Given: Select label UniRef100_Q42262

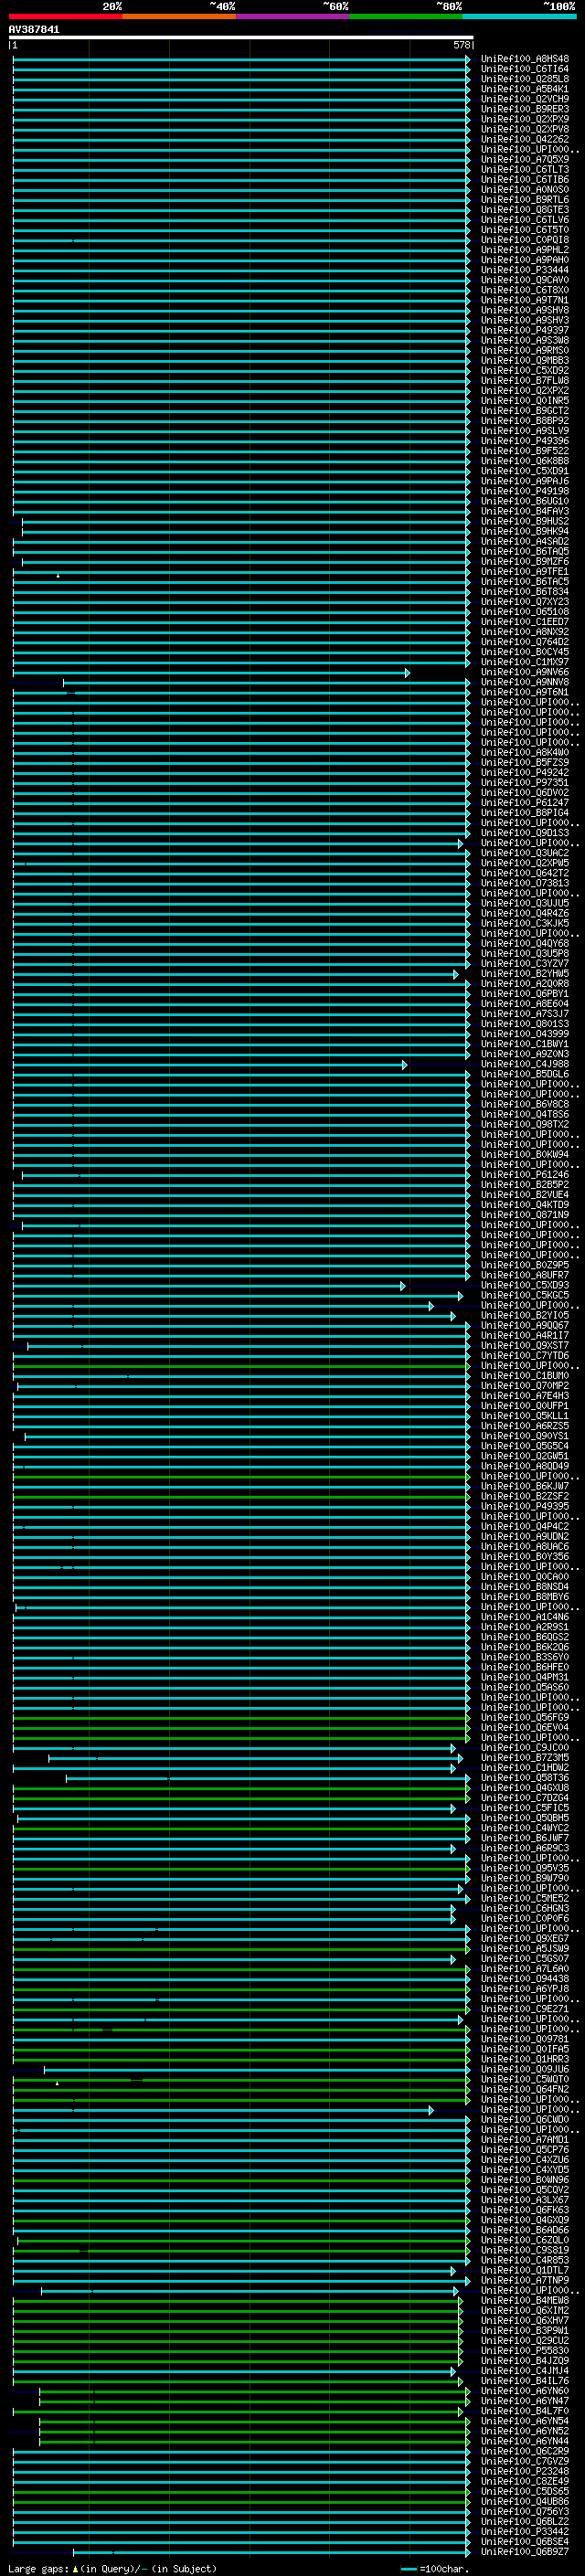Looking at the screenshot, I should (x=525, y=139).
